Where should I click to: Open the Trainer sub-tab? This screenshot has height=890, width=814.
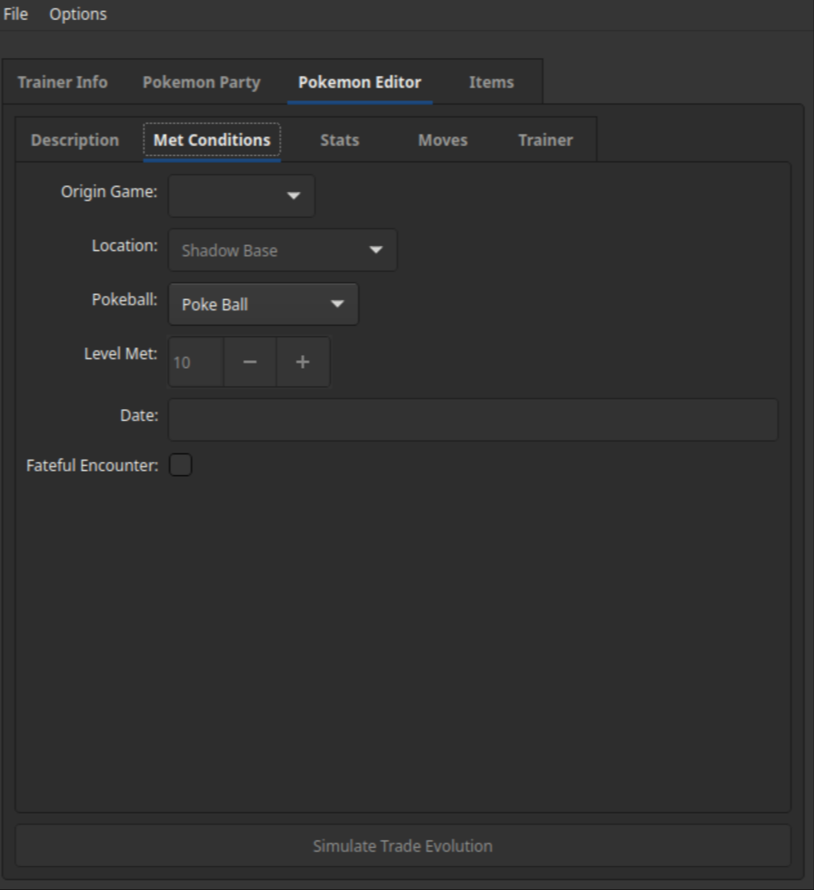546,140
